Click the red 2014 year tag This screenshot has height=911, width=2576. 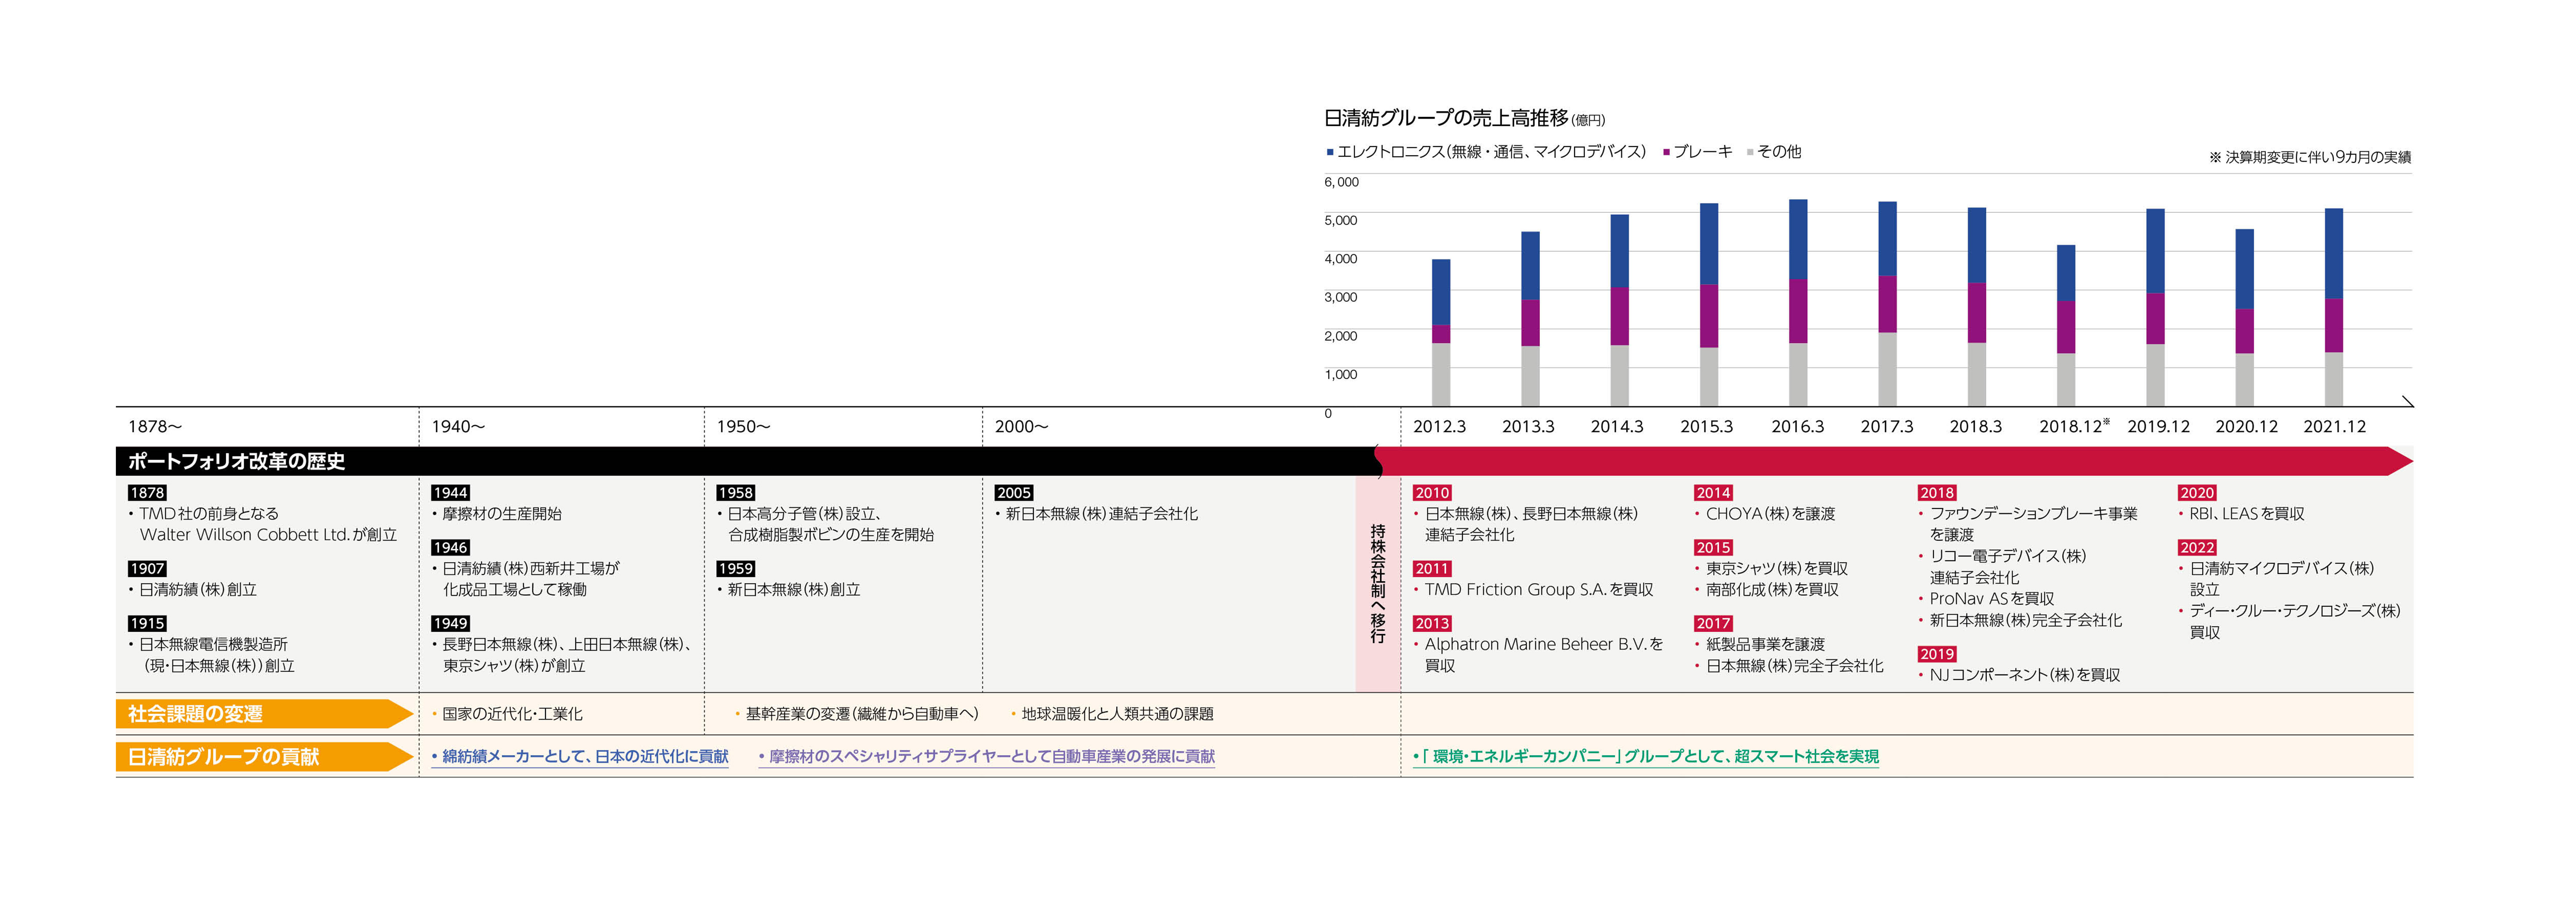coord(1713,492)
